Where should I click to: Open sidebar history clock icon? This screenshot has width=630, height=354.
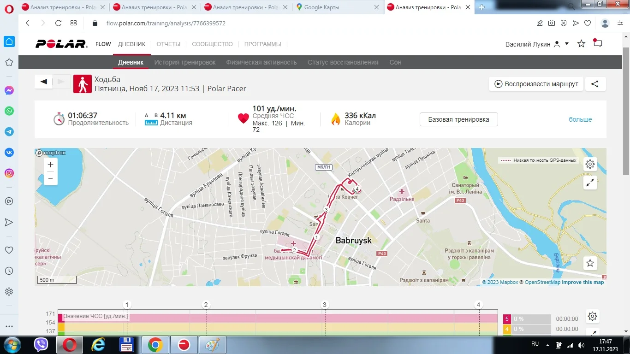pos(9,271)
